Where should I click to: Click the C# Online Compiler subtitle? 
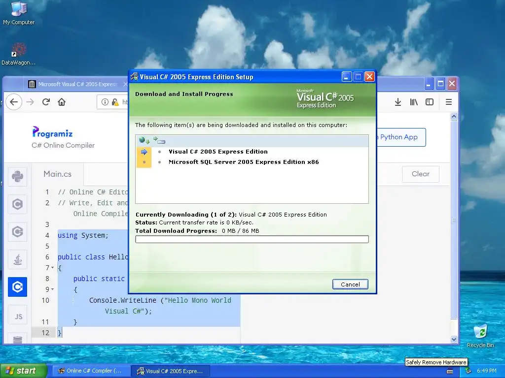[63, 145]
